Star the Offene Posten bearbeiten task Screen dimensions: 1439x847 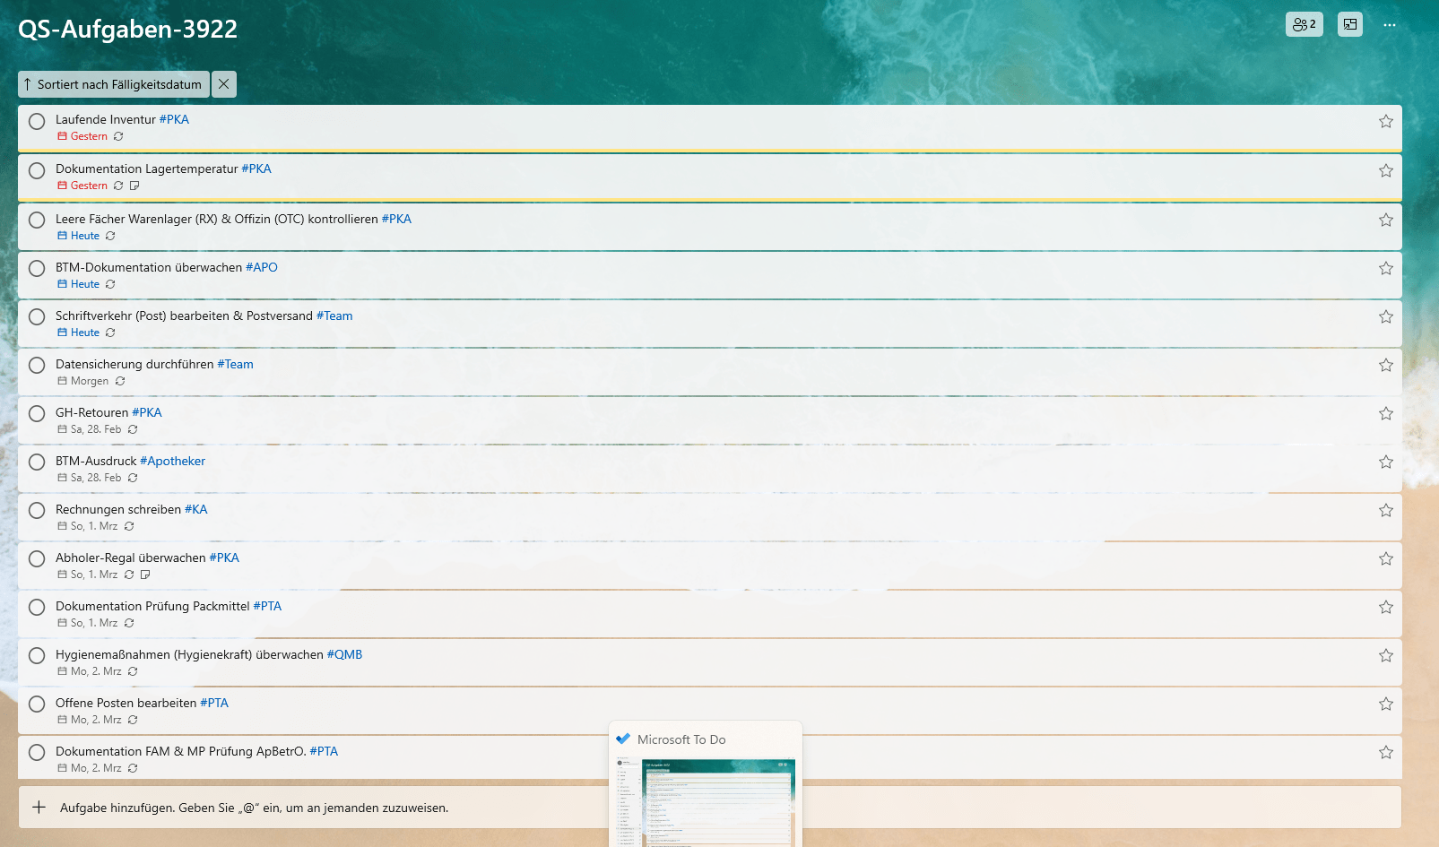pyautogui.click(x=1385, y=704)
